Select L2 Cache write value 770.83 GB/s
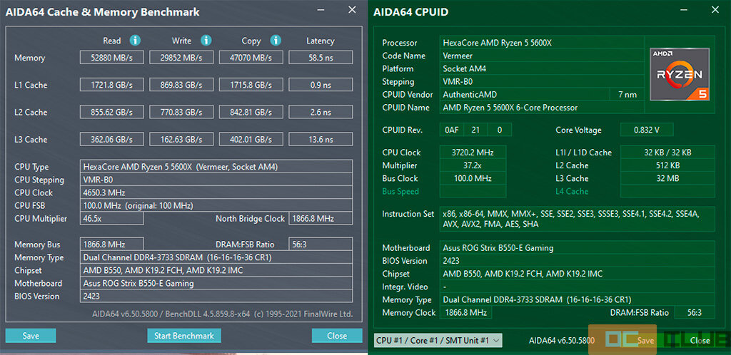The image size is (731, 355). pyautogui.click(x=181, y=112)
